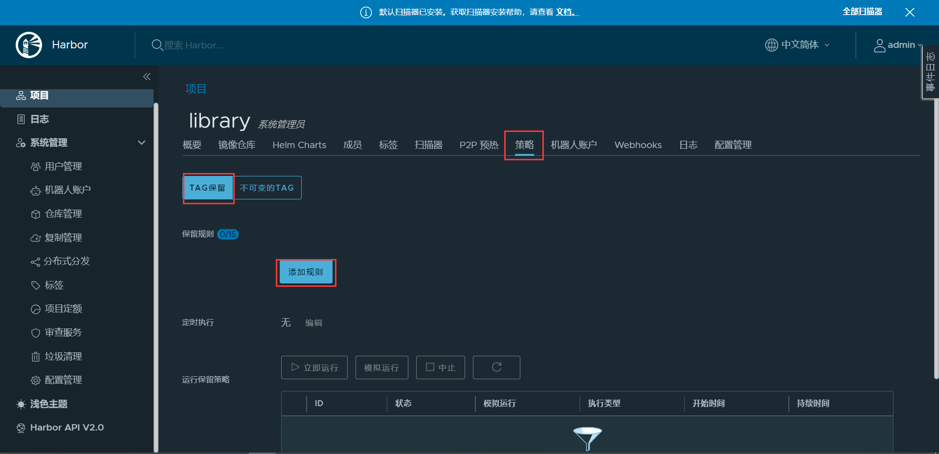Click the Harbor API icon
The image size is (939, 454).
pyautogui.click(x=21, y=428)
